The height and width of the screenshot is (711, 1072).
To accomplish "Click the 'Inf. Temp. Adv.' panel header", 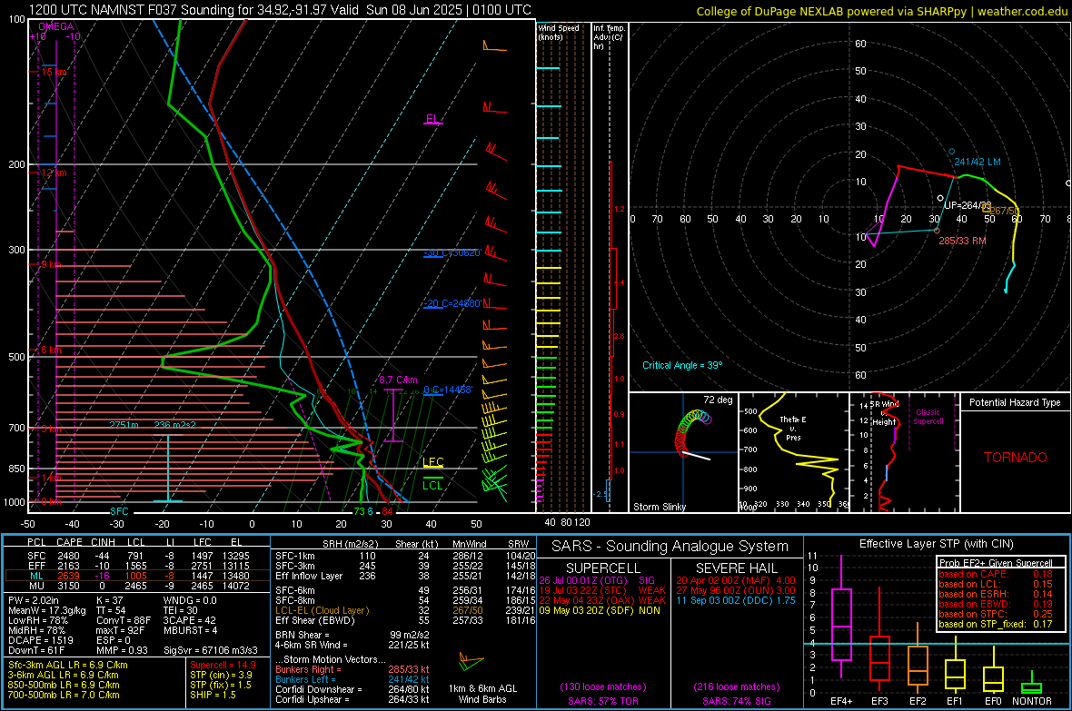I will (609, 37).
